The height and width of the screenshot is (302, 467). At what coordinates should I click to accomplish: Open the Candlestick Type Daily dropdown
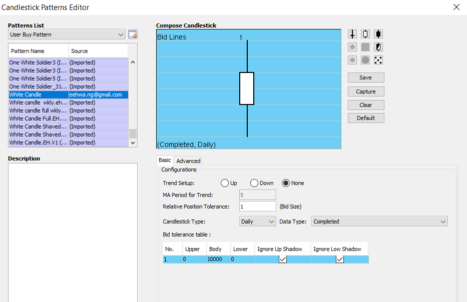click(258, 221)
